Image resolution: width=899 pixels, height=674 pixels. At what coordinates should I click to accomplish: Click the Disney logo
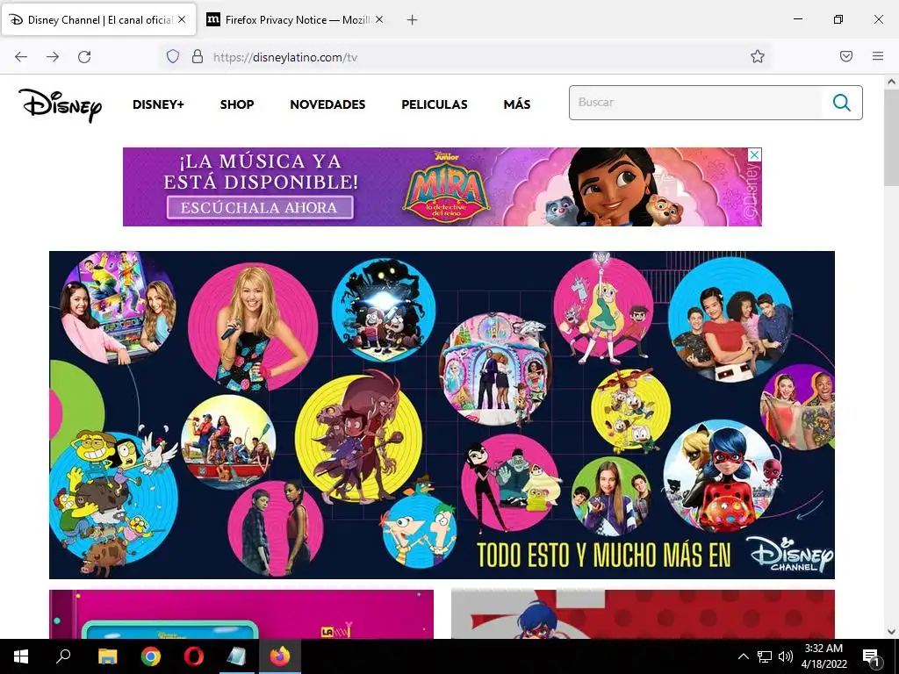pos(61,105)
